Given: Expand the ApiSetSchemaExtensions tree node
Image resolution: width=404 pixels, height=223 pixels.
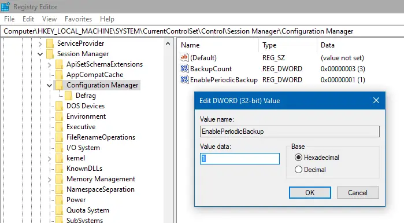Looking at the screenshot, I should pyautogui.click(x=50, y=65).
